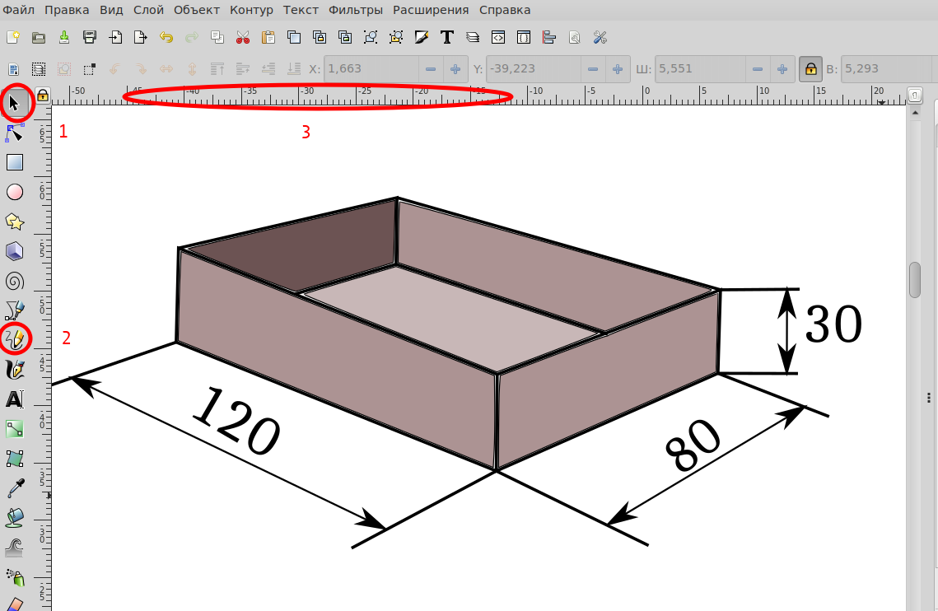Raise selection to top icon

(x=217, y=69)
